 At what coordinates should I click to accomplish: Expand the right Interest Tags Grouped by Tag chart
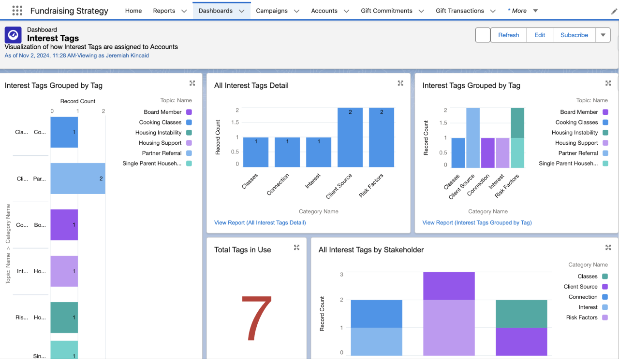(608, 83)
